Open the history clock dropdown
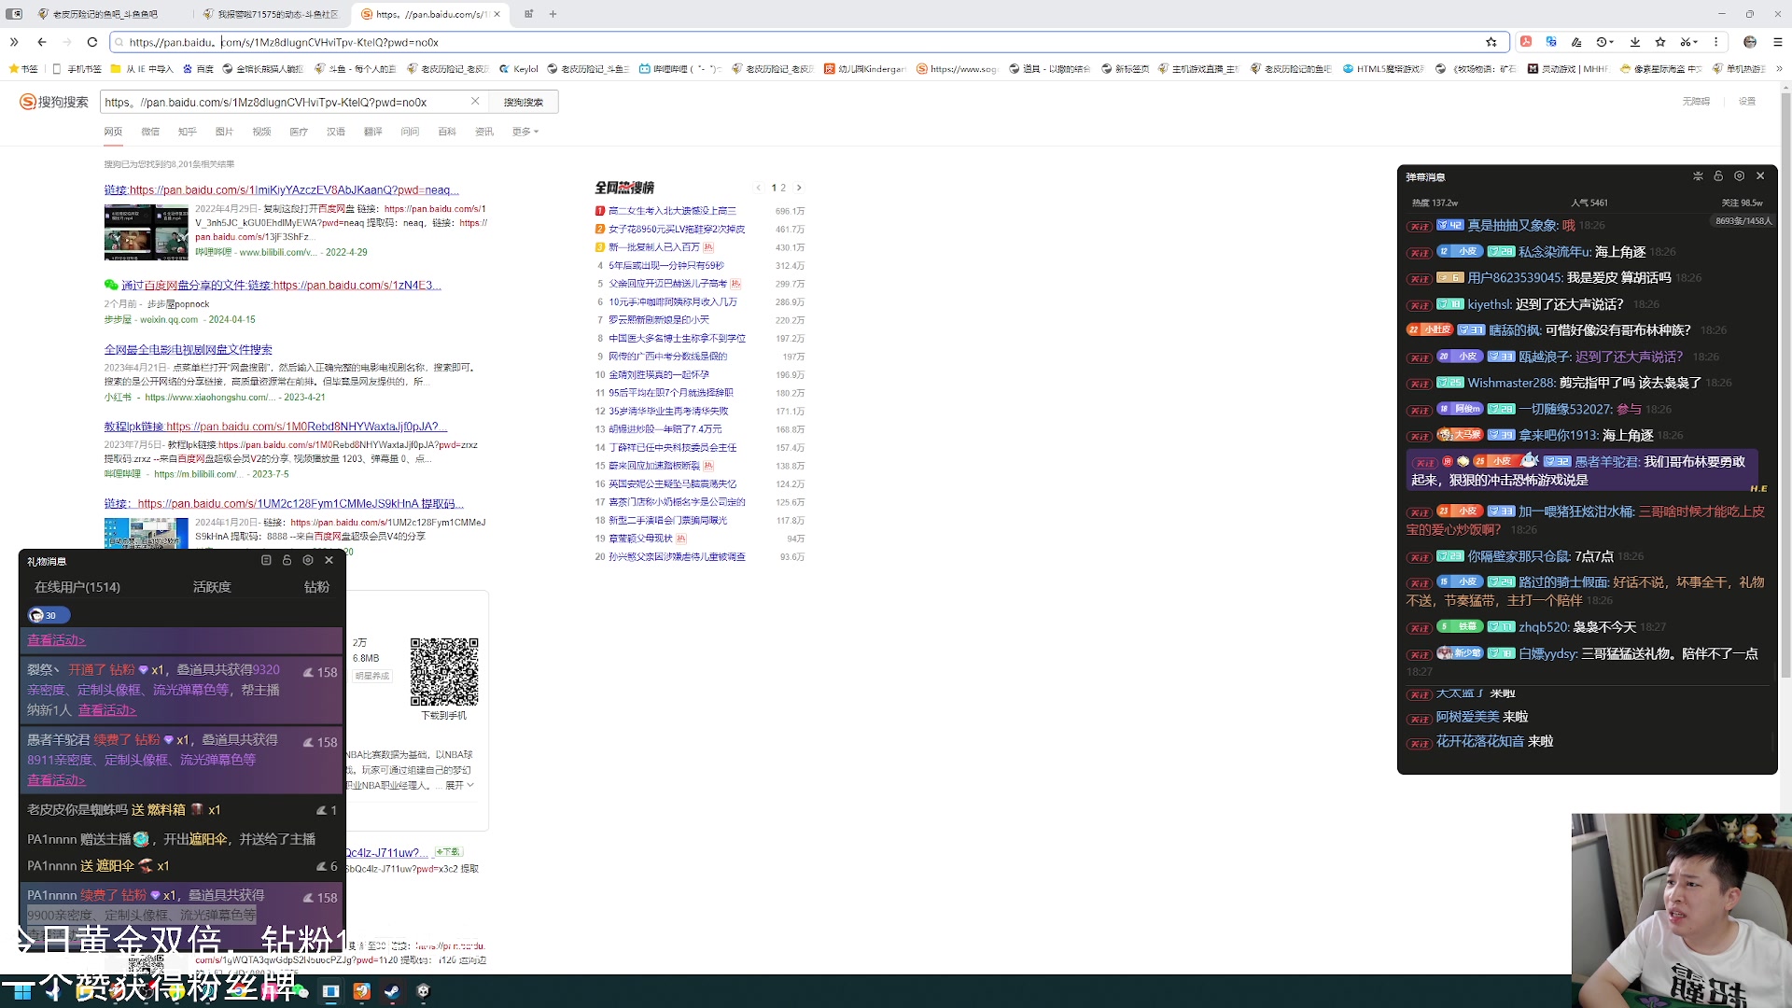The height and width of the screenshot is (1008, 1792). pyautogui.click(x=1605, y=42)
